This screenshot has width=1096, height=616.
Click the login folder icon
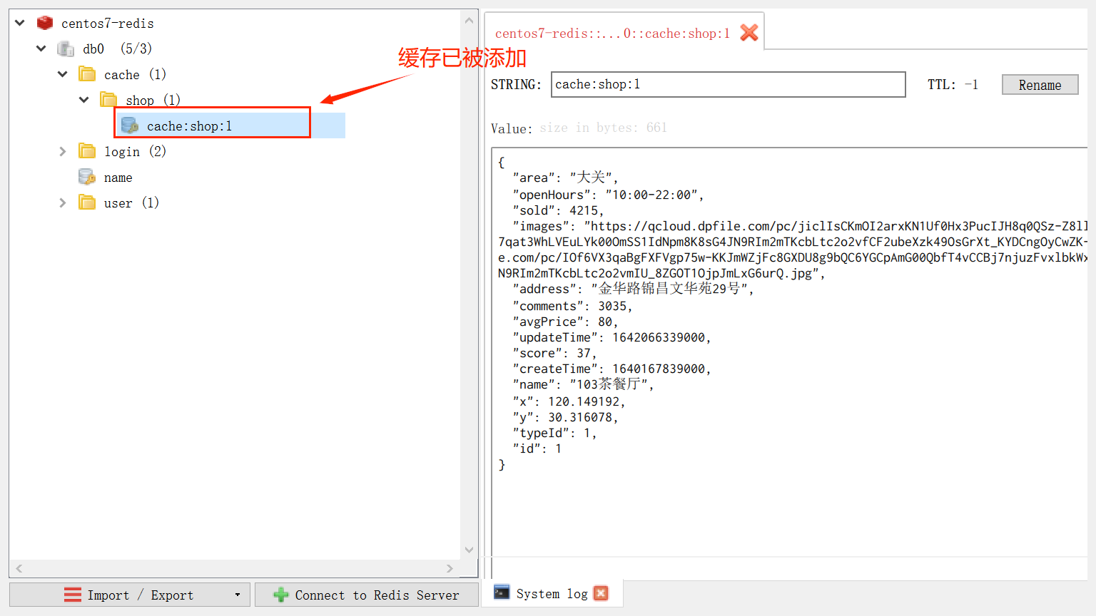[87, 151]
